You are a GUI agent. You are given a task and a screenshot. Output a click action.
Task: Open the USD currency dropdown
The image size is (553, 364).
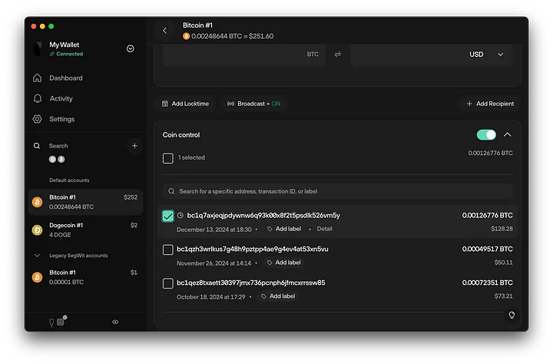tap(486, 55)
